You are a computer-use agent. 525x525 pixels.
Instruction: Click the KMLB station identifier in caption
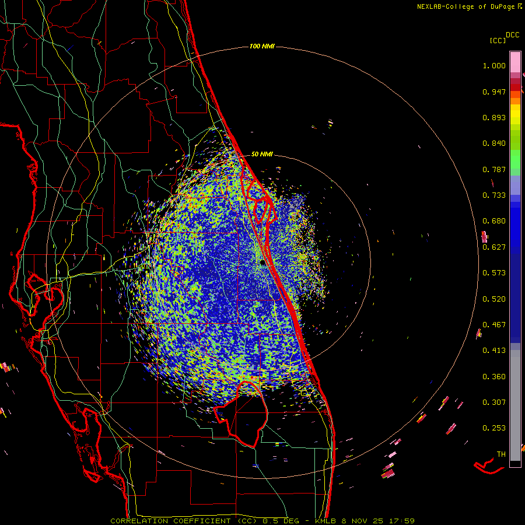coord(325,521)
